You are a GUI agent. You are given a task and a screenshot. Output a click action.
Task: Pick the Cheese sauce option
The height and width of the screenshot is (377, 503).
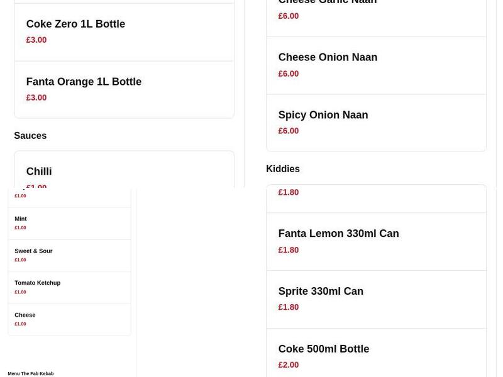[25, 315]
